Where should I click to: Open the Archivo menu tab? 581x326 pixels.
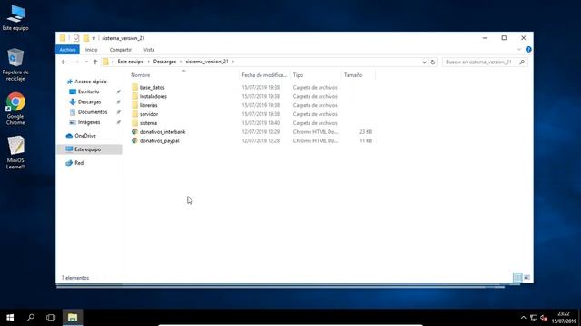[67, 50]
